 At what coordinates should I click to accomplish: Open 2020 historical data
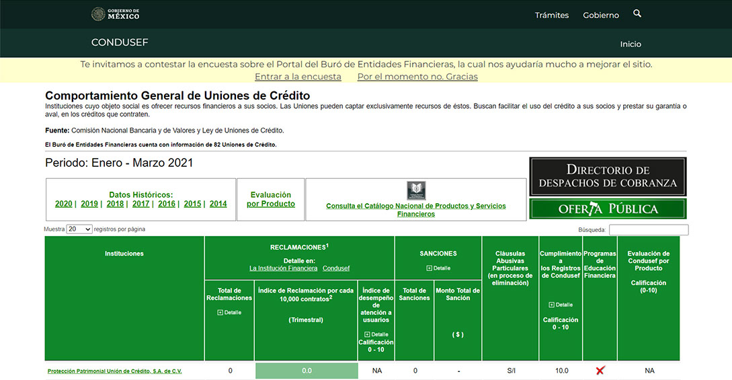click(63, 204)
